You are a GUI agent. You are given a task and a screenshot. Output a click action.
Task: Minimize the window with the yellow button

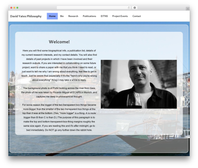[14, 8]
